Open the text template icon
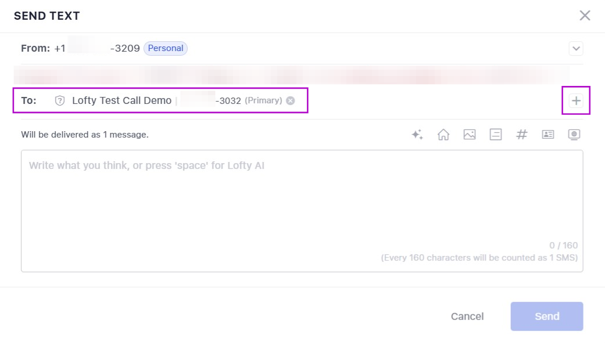Viewport: 605px width, 343px height. (x=496, y=135)
